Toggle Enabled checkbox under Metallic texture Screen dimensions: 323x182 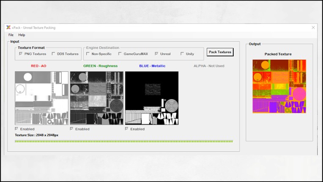pos(127,129)
